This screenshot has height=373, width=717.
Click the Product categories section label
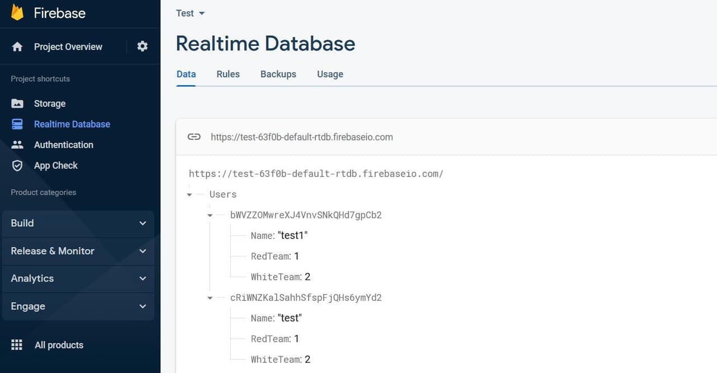point(43,192)
